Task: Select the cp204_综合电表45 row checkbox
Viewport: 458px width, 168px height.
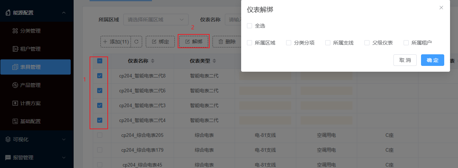Action: click(x=100, y=165)
